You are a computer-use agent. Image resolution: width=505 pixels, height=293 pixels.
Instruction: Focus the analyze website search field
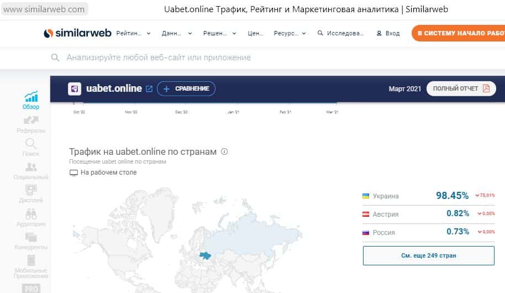pyautogui.click(x=159, y=57)
